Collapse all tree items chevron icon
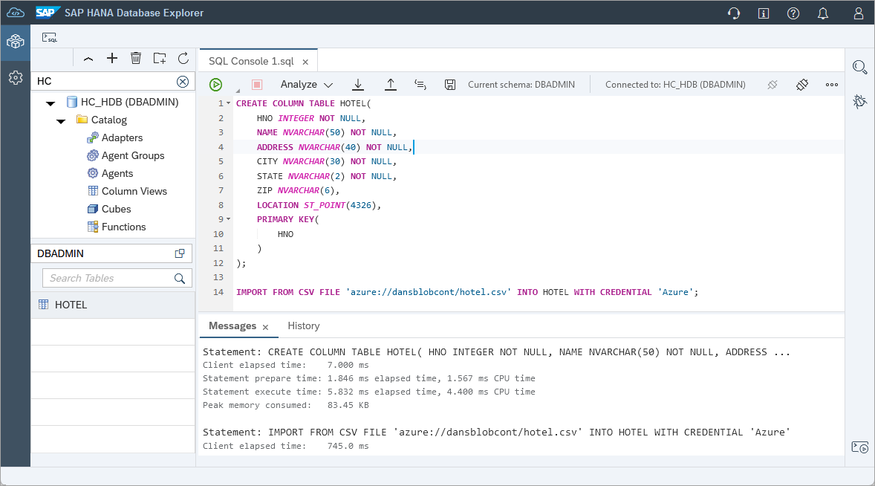The width and height of the screenshot is (875, 486). tap(88, 59)
